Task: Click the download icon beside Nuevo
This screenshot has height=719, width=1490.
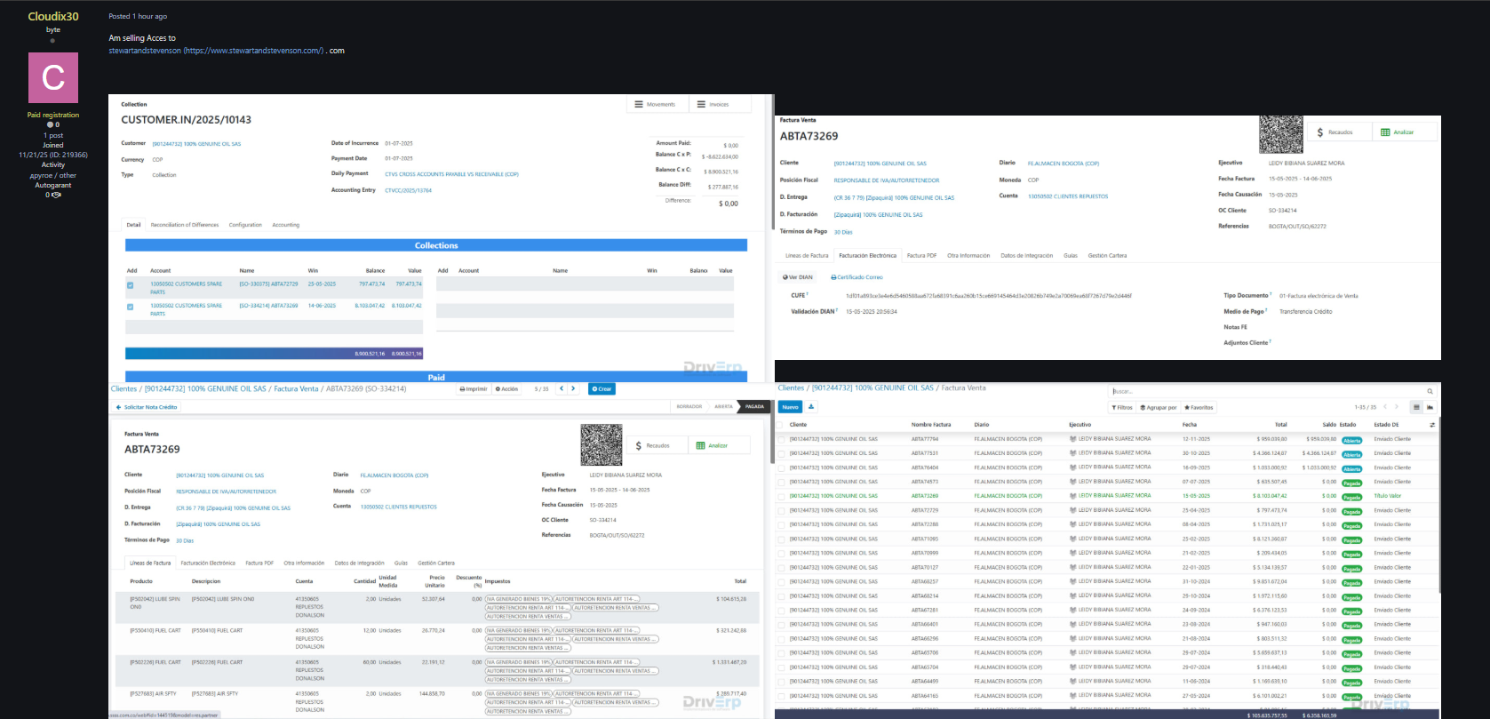Action: click(811, 407)
